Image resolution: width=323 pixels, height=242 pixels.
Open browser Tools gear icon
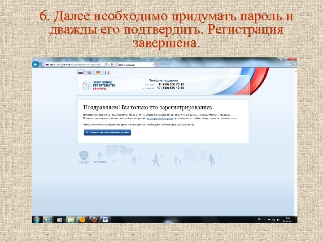(295, 65)
